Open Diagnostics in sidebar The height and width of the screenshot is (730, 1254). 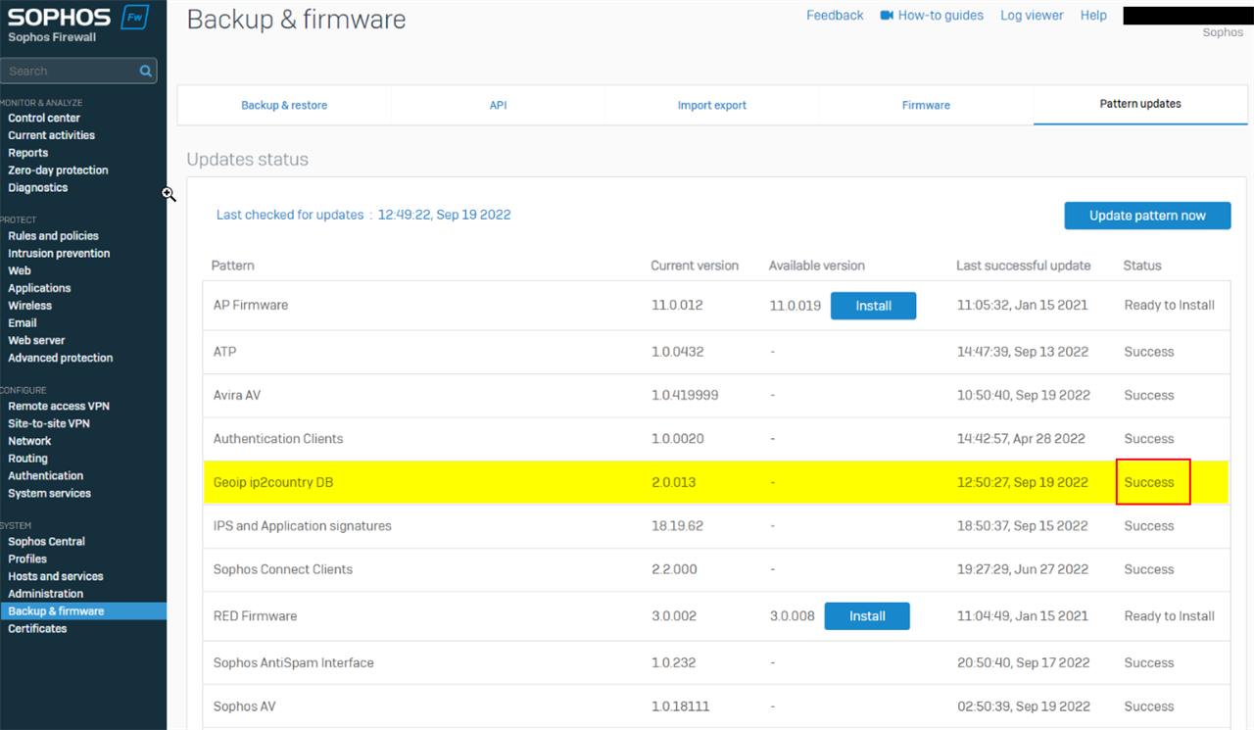[x=38, y=188]
